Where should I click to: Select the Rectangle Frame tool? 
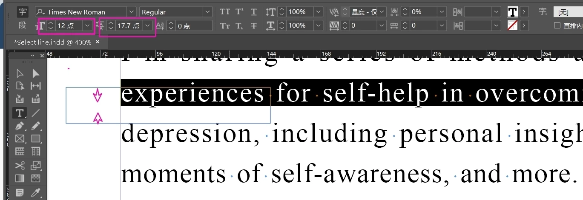point(20,138)
